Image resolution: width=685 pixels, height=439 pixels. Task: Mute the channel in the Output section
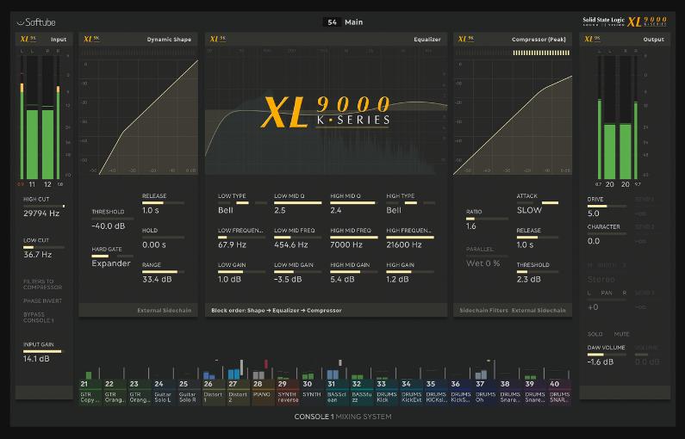pos(621,334)
